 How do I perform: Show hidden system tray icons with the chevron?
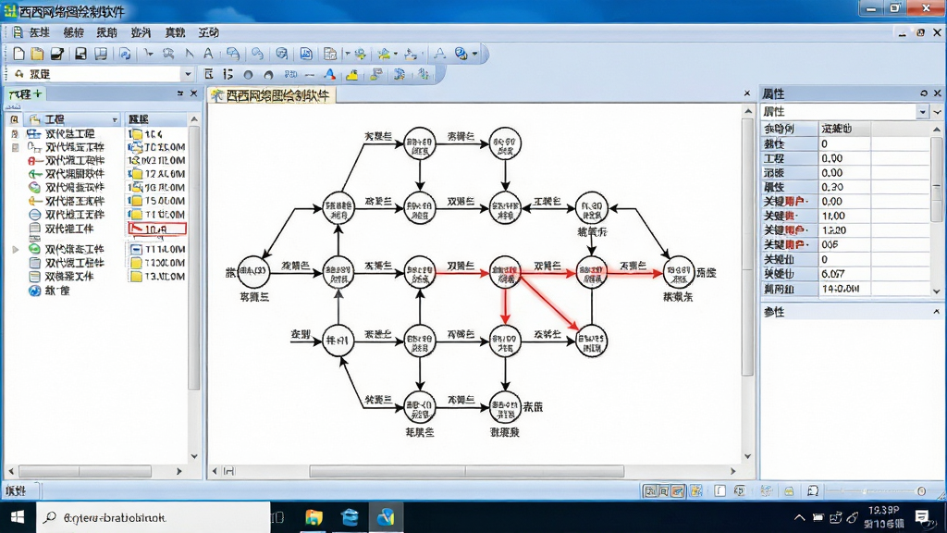799,517
